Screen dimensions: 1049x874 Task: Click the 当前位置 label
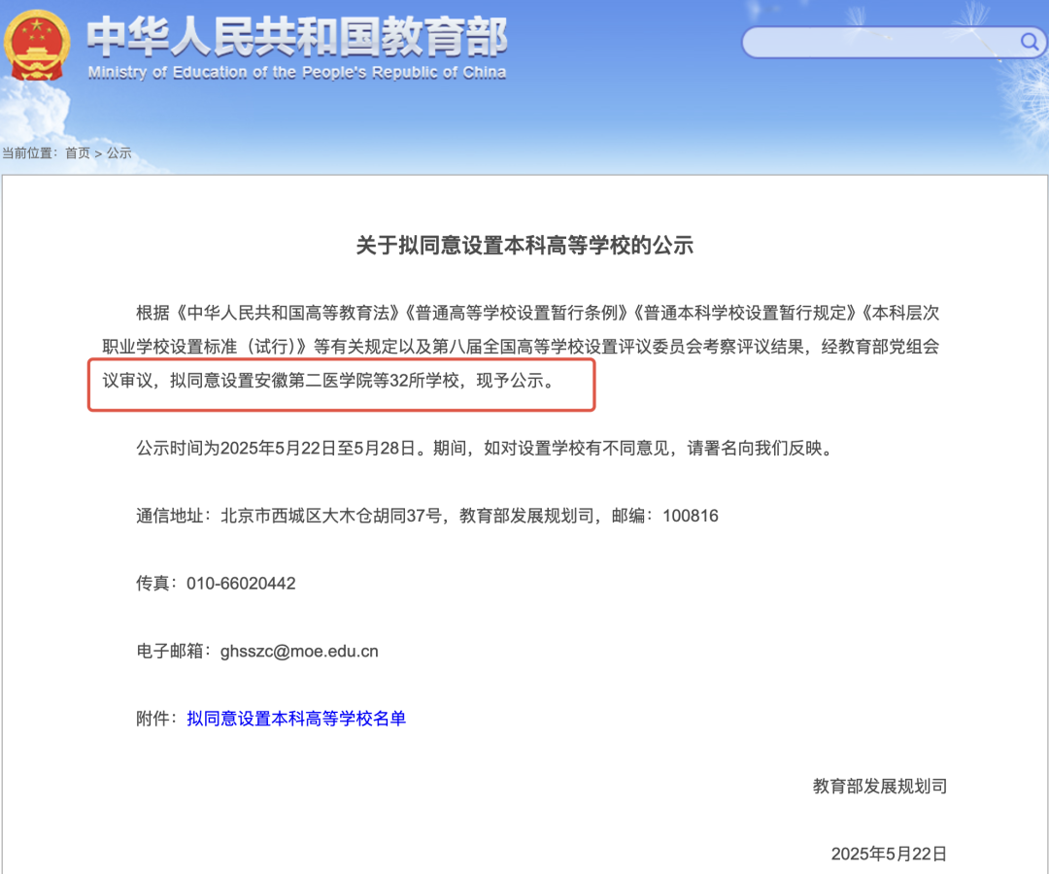click(29, 153)
